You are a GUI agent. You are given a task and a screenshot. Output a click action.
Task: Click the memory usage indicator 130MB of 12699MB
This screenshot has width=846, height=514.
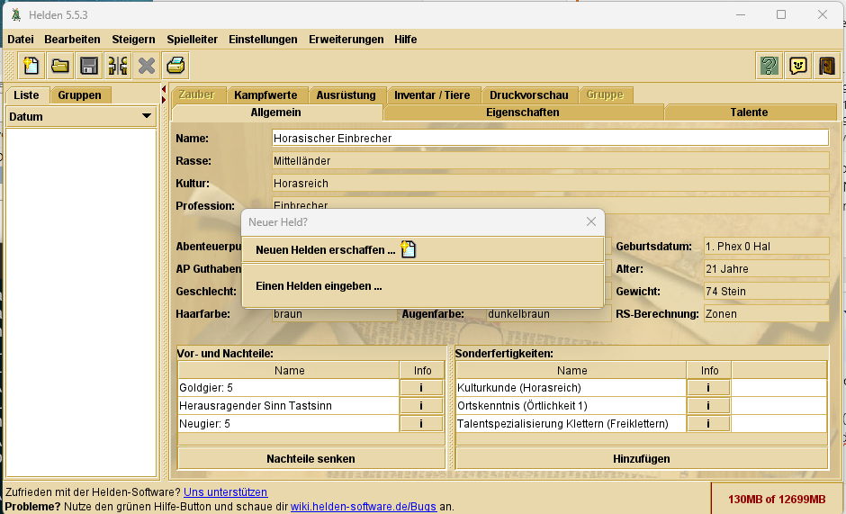777,499
